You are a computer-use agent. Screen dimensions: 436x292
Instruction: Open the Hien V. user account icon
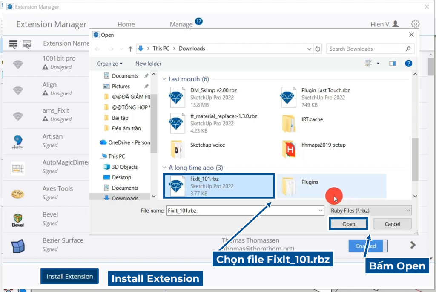395,24
